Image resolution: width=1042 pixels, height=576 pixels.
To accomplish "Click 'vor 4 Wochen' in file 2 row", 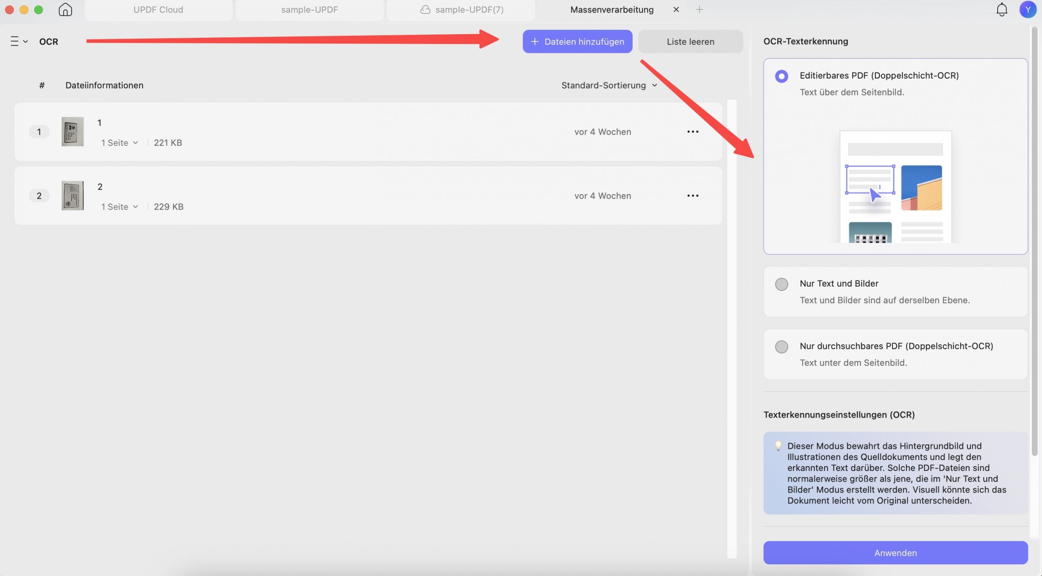I will pos(602,195).
